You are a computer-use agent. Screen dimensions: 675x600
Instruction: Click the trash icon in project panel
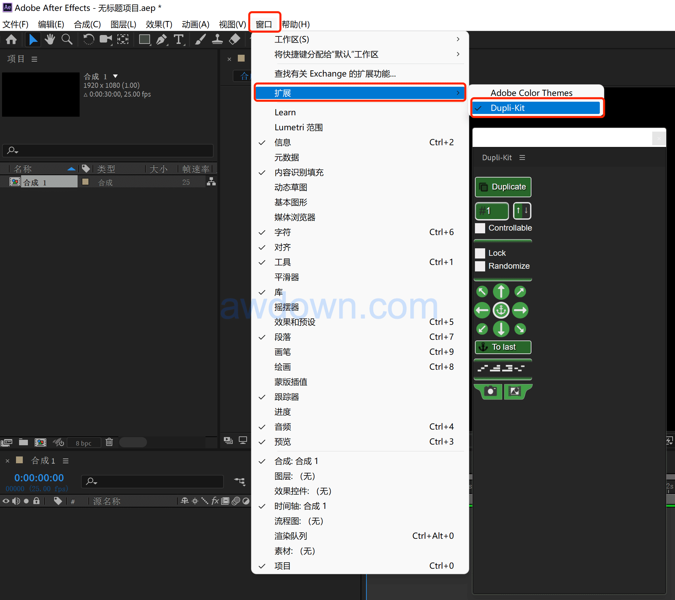(109, 442)
